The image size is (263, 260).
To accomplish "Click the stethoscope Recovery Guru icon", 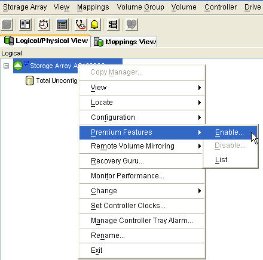I will (80, 24).
